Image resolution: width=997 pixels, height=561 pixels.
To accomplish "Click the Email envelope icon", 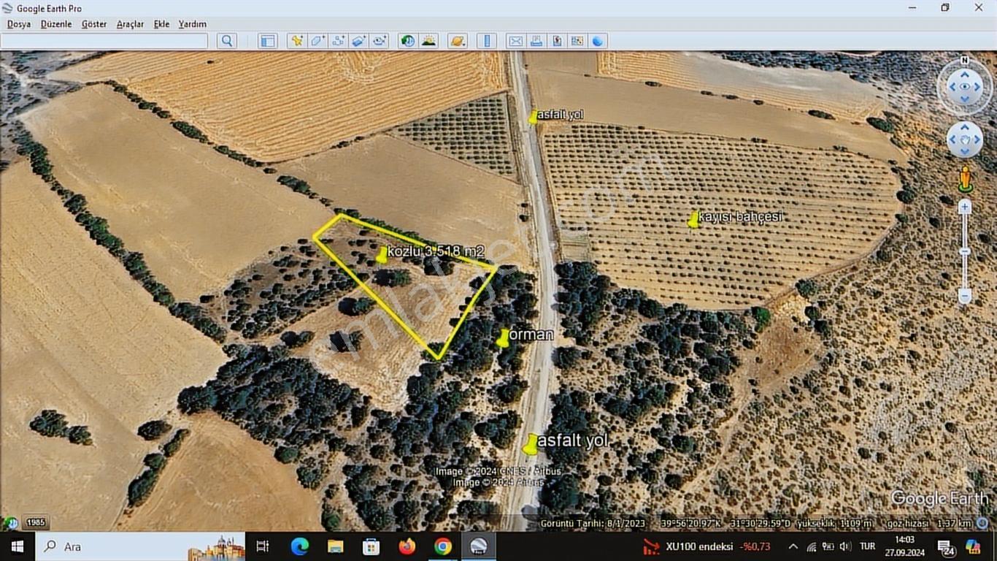I will [x=515, y=41].
